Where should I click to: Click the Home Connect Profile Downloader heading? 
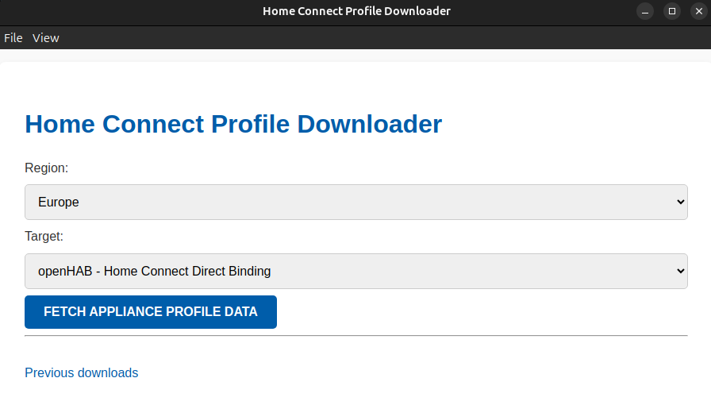tap(233, 124)
